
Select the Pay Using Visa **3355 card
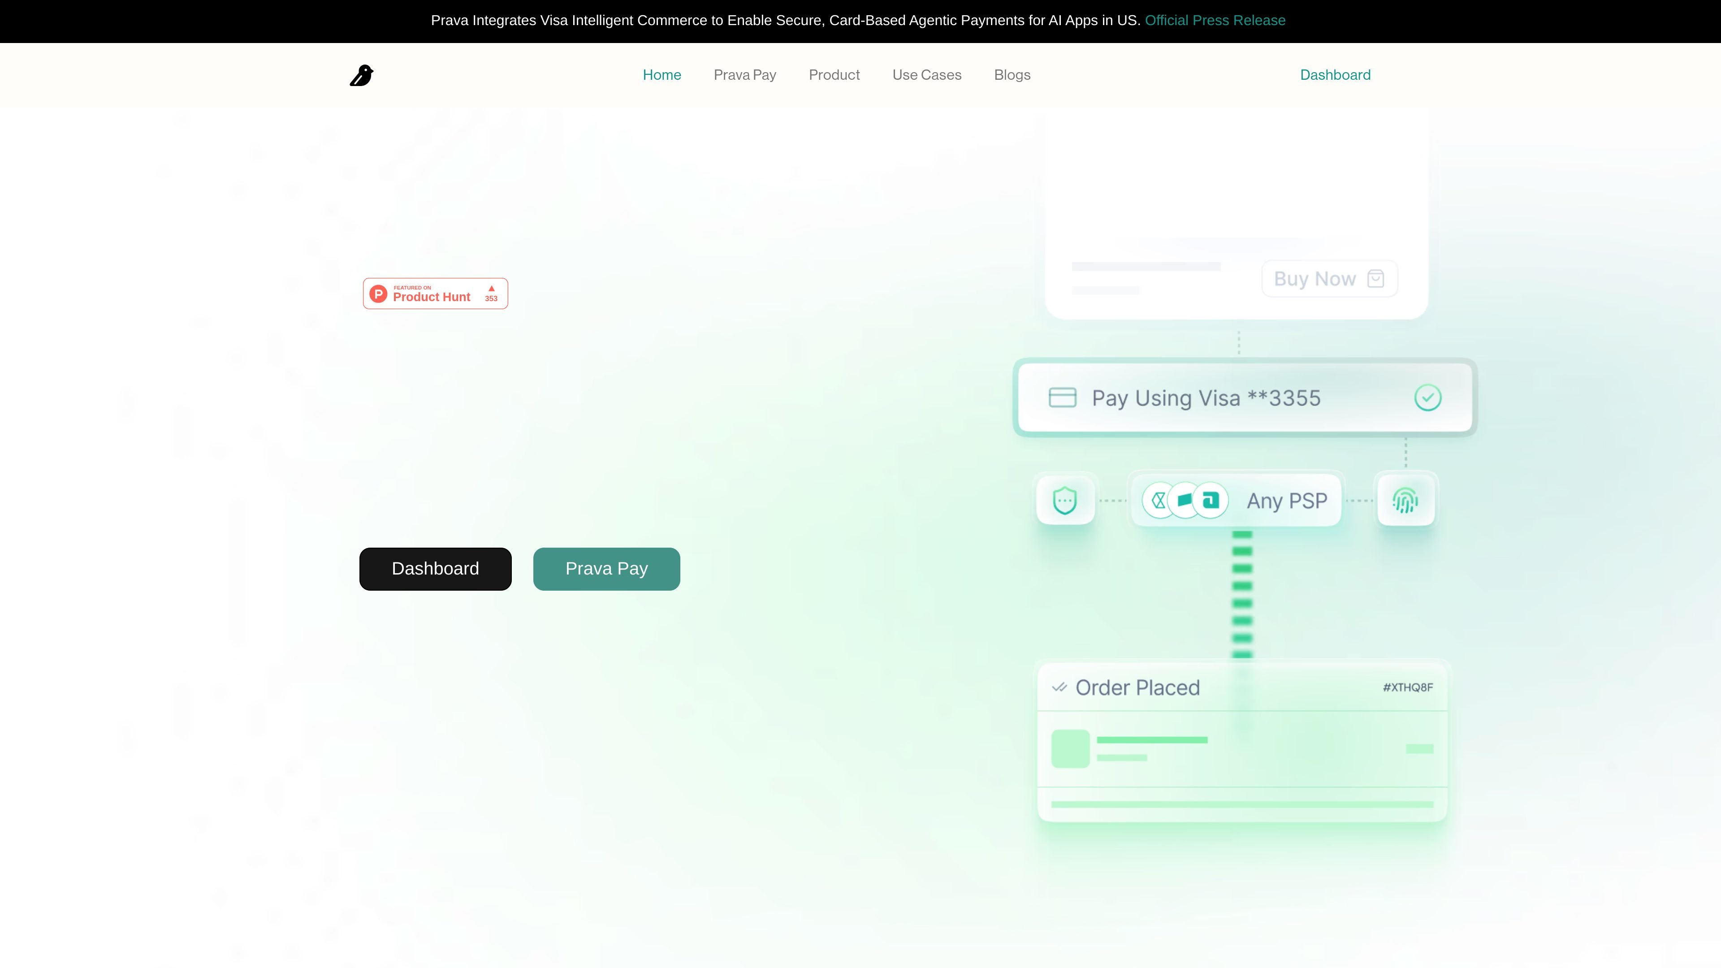coord(1245,398)
